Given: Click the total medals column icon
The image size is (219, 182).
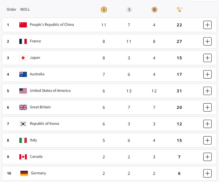Looking at the screenshot, I should (x=180, y=9).
